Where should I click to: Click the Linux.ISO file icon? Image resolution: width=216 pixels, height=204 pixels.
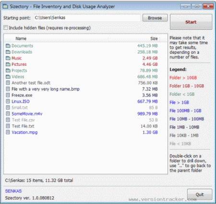click(x=8, y=101)
